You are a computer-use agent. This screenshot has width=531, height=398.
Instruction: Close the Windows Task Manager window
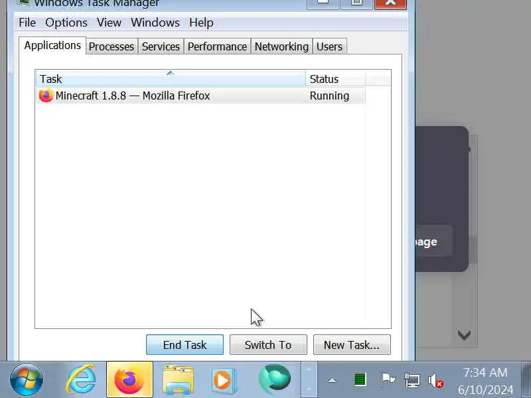[x=390, y=3]
